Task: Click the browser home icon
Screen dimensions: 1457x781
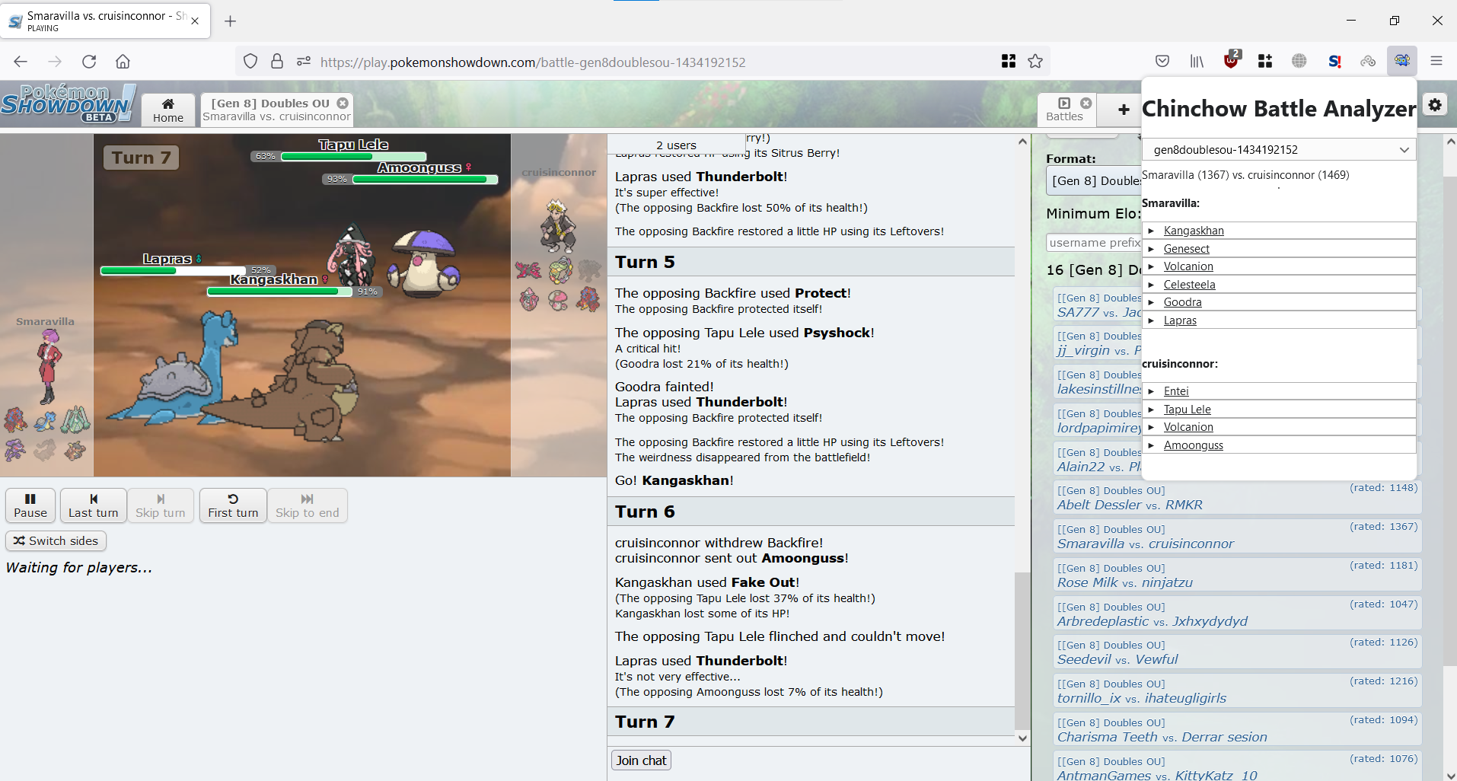Action: (x=123, y=62)
